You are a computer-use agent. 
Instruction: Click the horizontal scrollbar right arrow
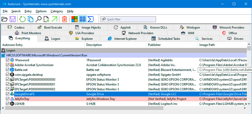pyautogui.click(x=245, y=108)
